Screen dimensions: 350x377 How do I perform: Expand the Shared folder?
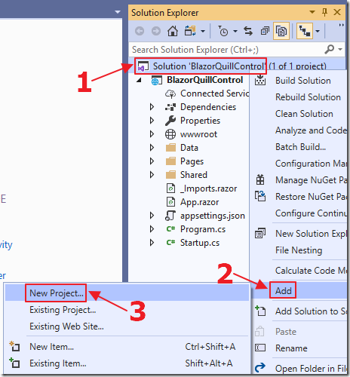coord(152,175)
